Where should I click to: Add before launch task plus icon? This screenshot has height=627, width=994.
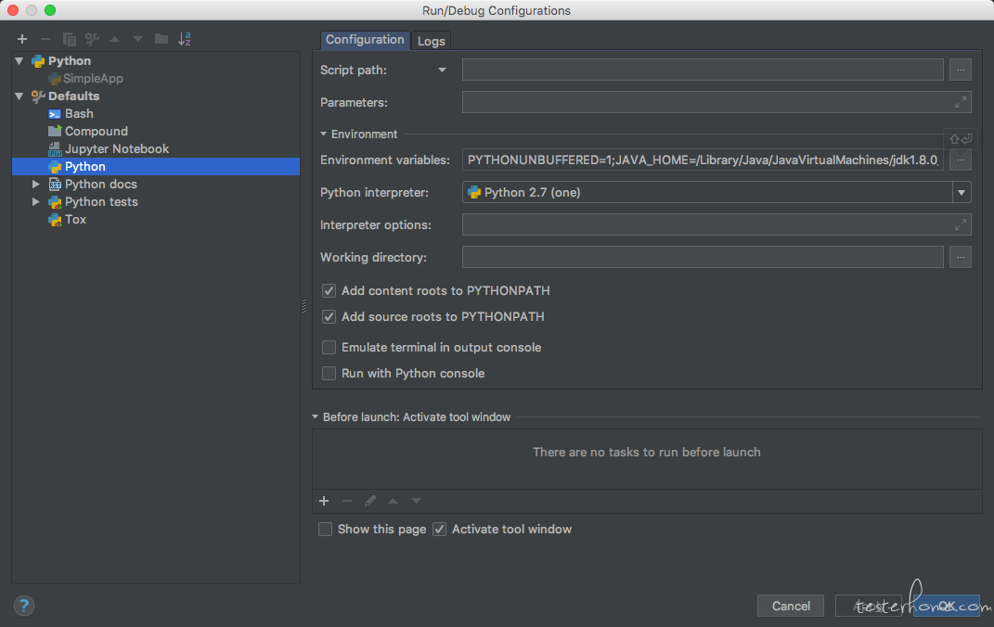point(324,501)
